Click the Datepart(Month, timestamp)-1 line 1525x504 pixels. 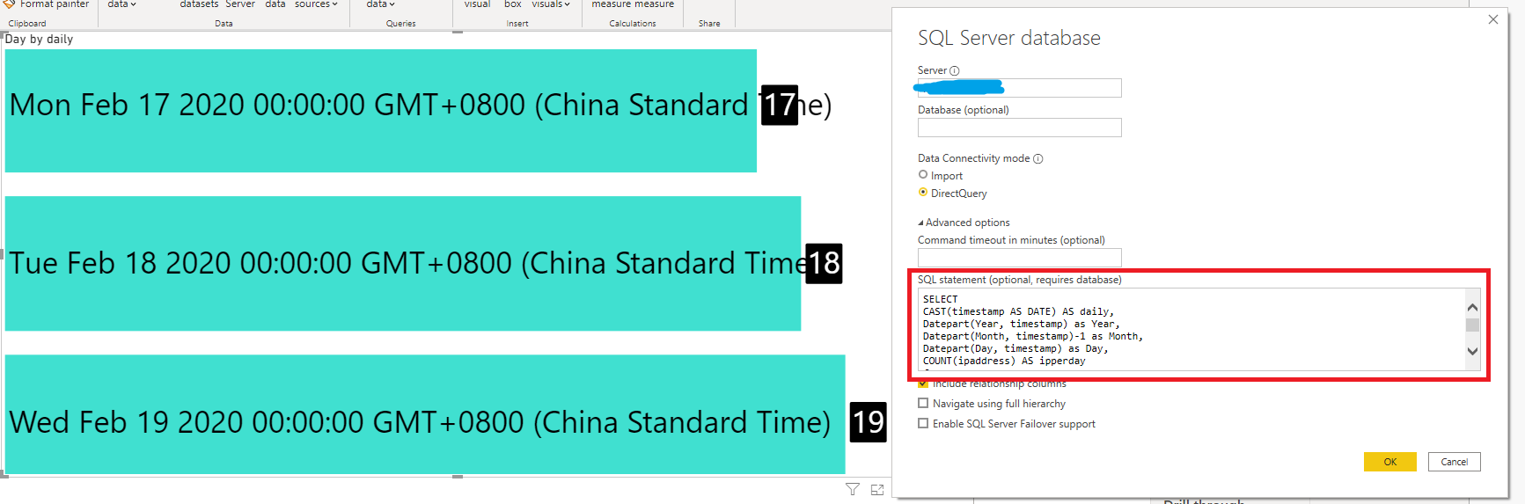(x=1033, y=336)
